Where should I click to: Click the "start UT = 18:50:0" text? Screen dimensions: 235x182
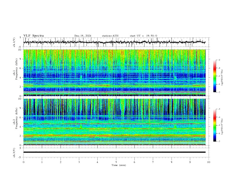[143, 36]
